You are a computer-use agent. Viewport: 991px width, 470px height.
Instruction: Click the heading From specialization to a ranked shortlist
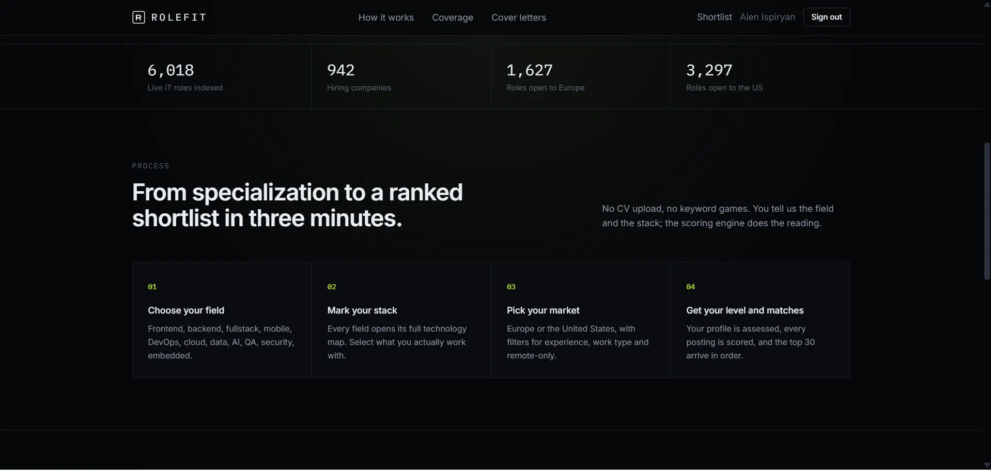297,205
